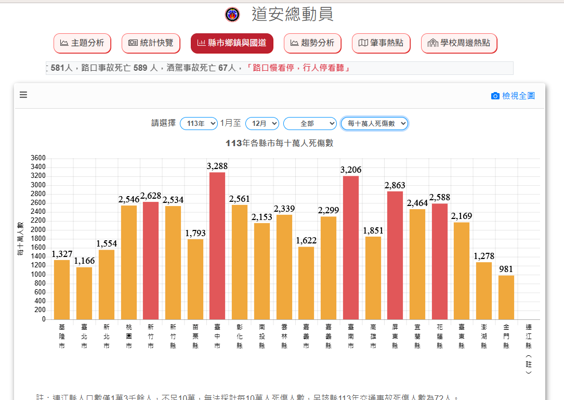Open the 12月 end month dropdown

point(262,123)
